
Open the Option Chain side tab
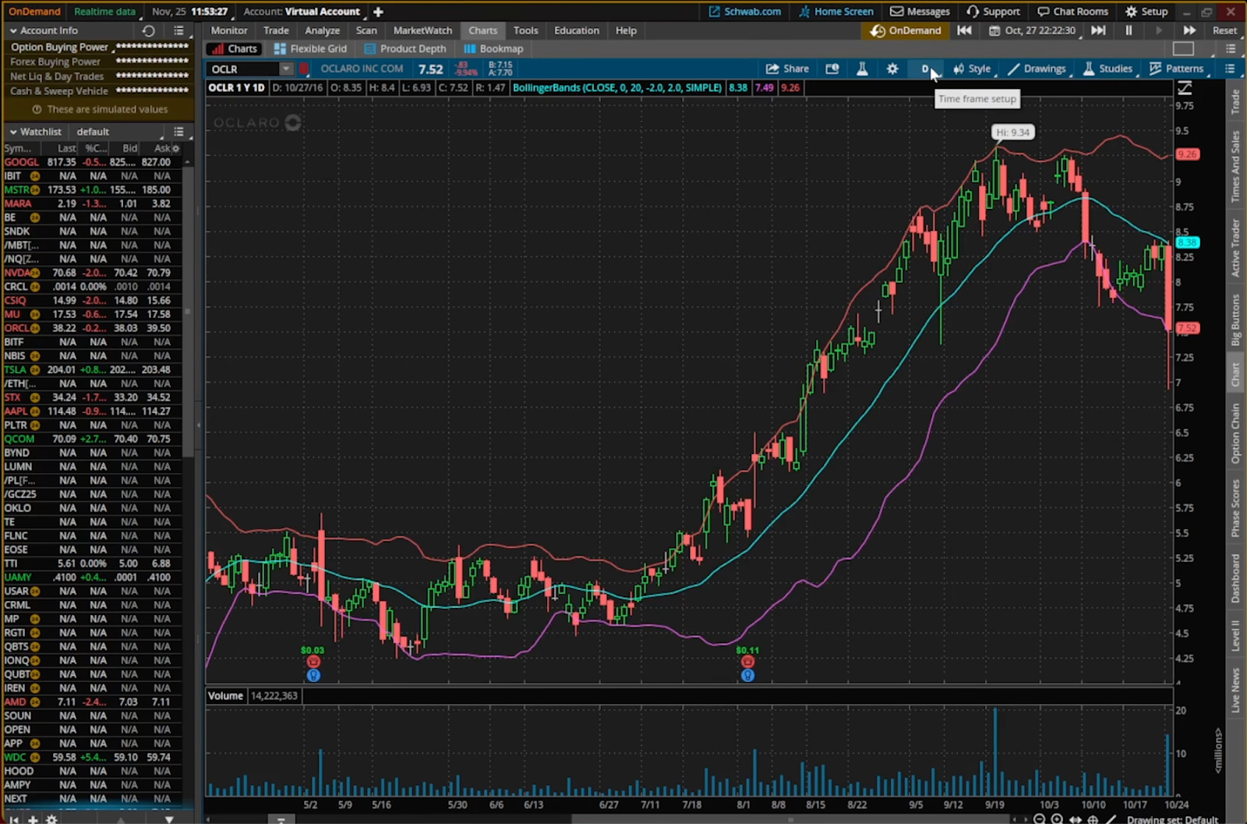1235,433
